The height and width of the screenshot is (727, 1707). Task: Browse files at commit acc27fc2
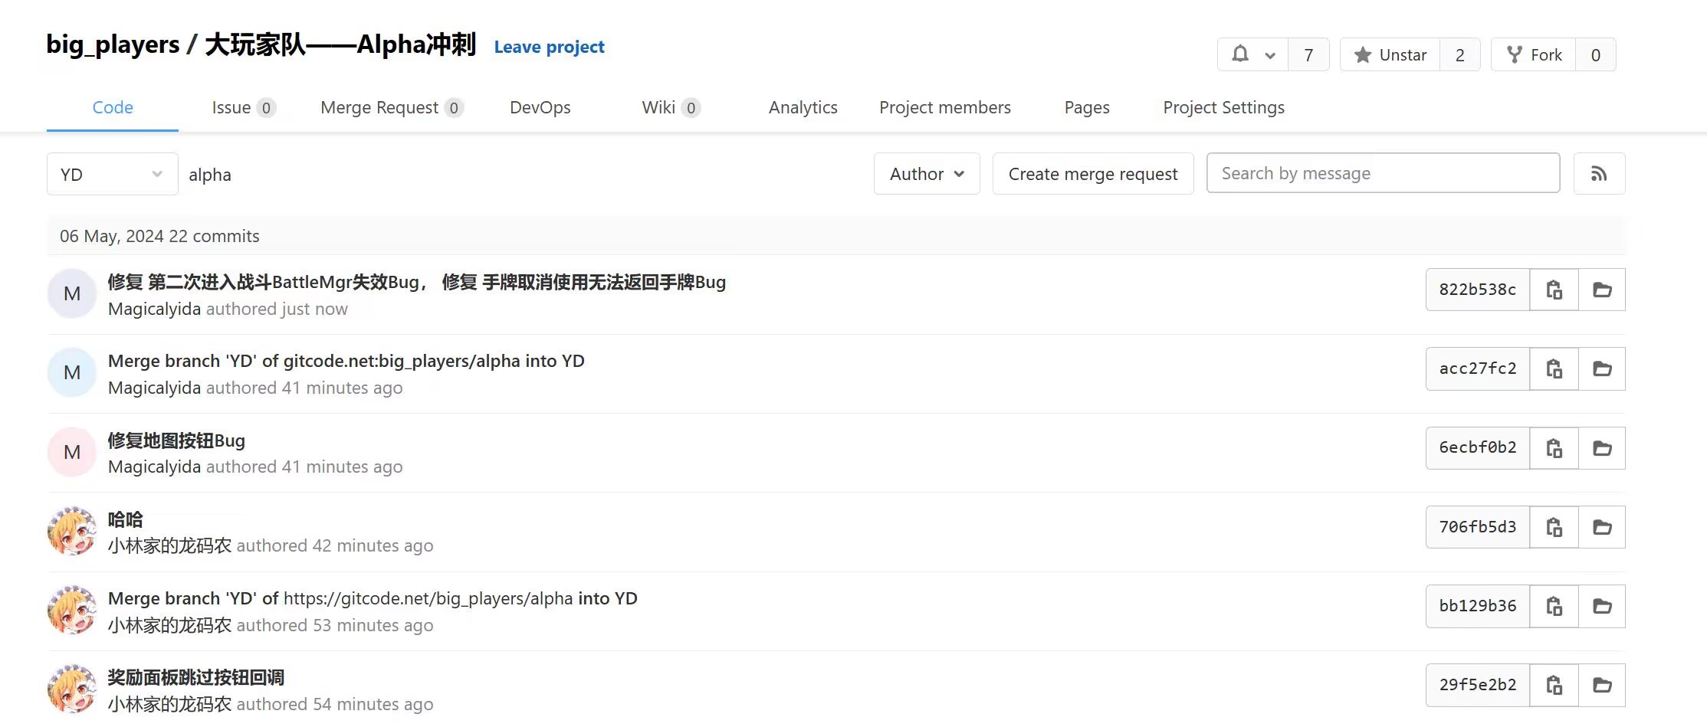[x=1602, y=368]
